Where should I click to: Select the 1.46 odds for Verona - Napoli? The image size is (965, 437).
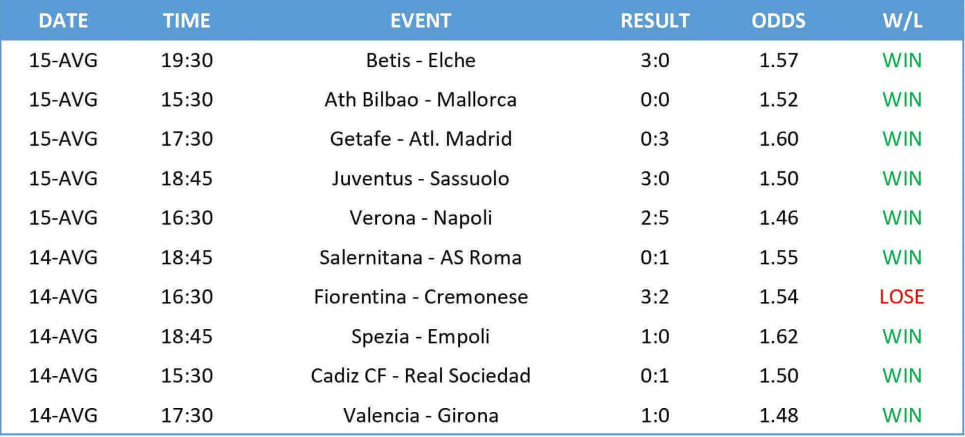(778, 218)
